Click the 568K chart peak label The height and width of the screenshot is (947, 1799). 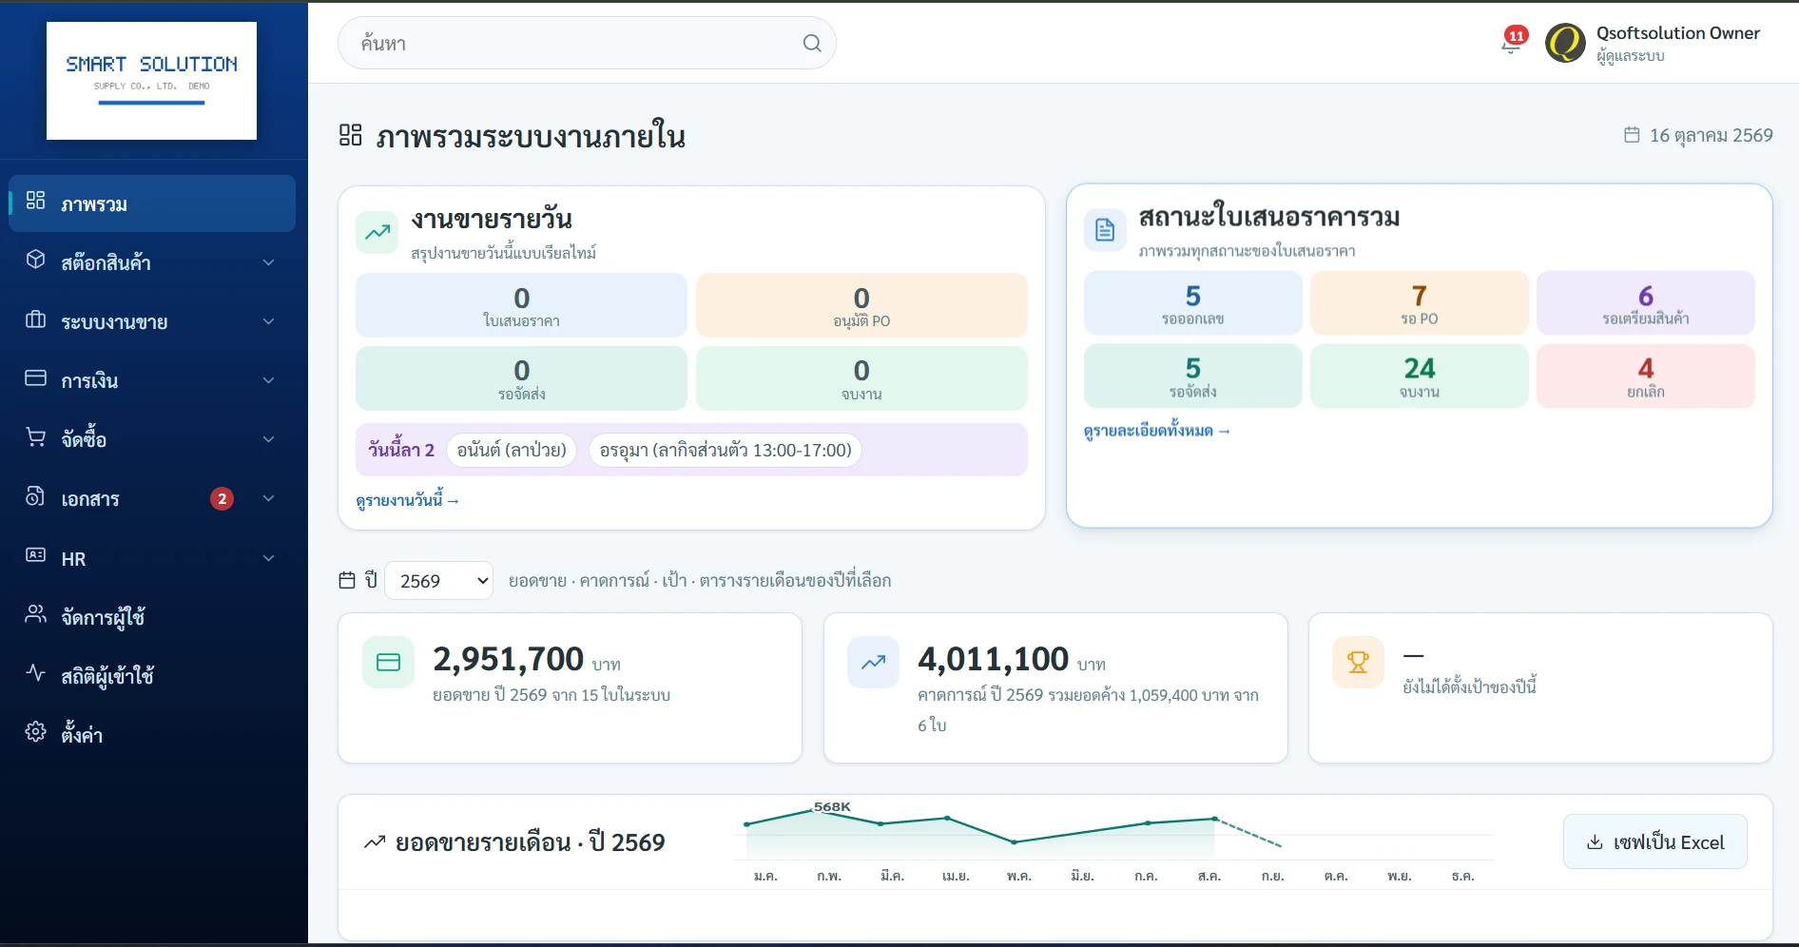click(x=832, y=806)
